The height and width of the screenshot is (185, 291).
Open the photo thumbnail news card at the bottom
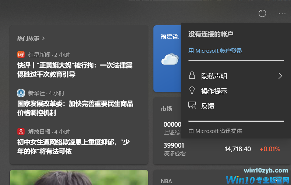[x=79, y=177]
